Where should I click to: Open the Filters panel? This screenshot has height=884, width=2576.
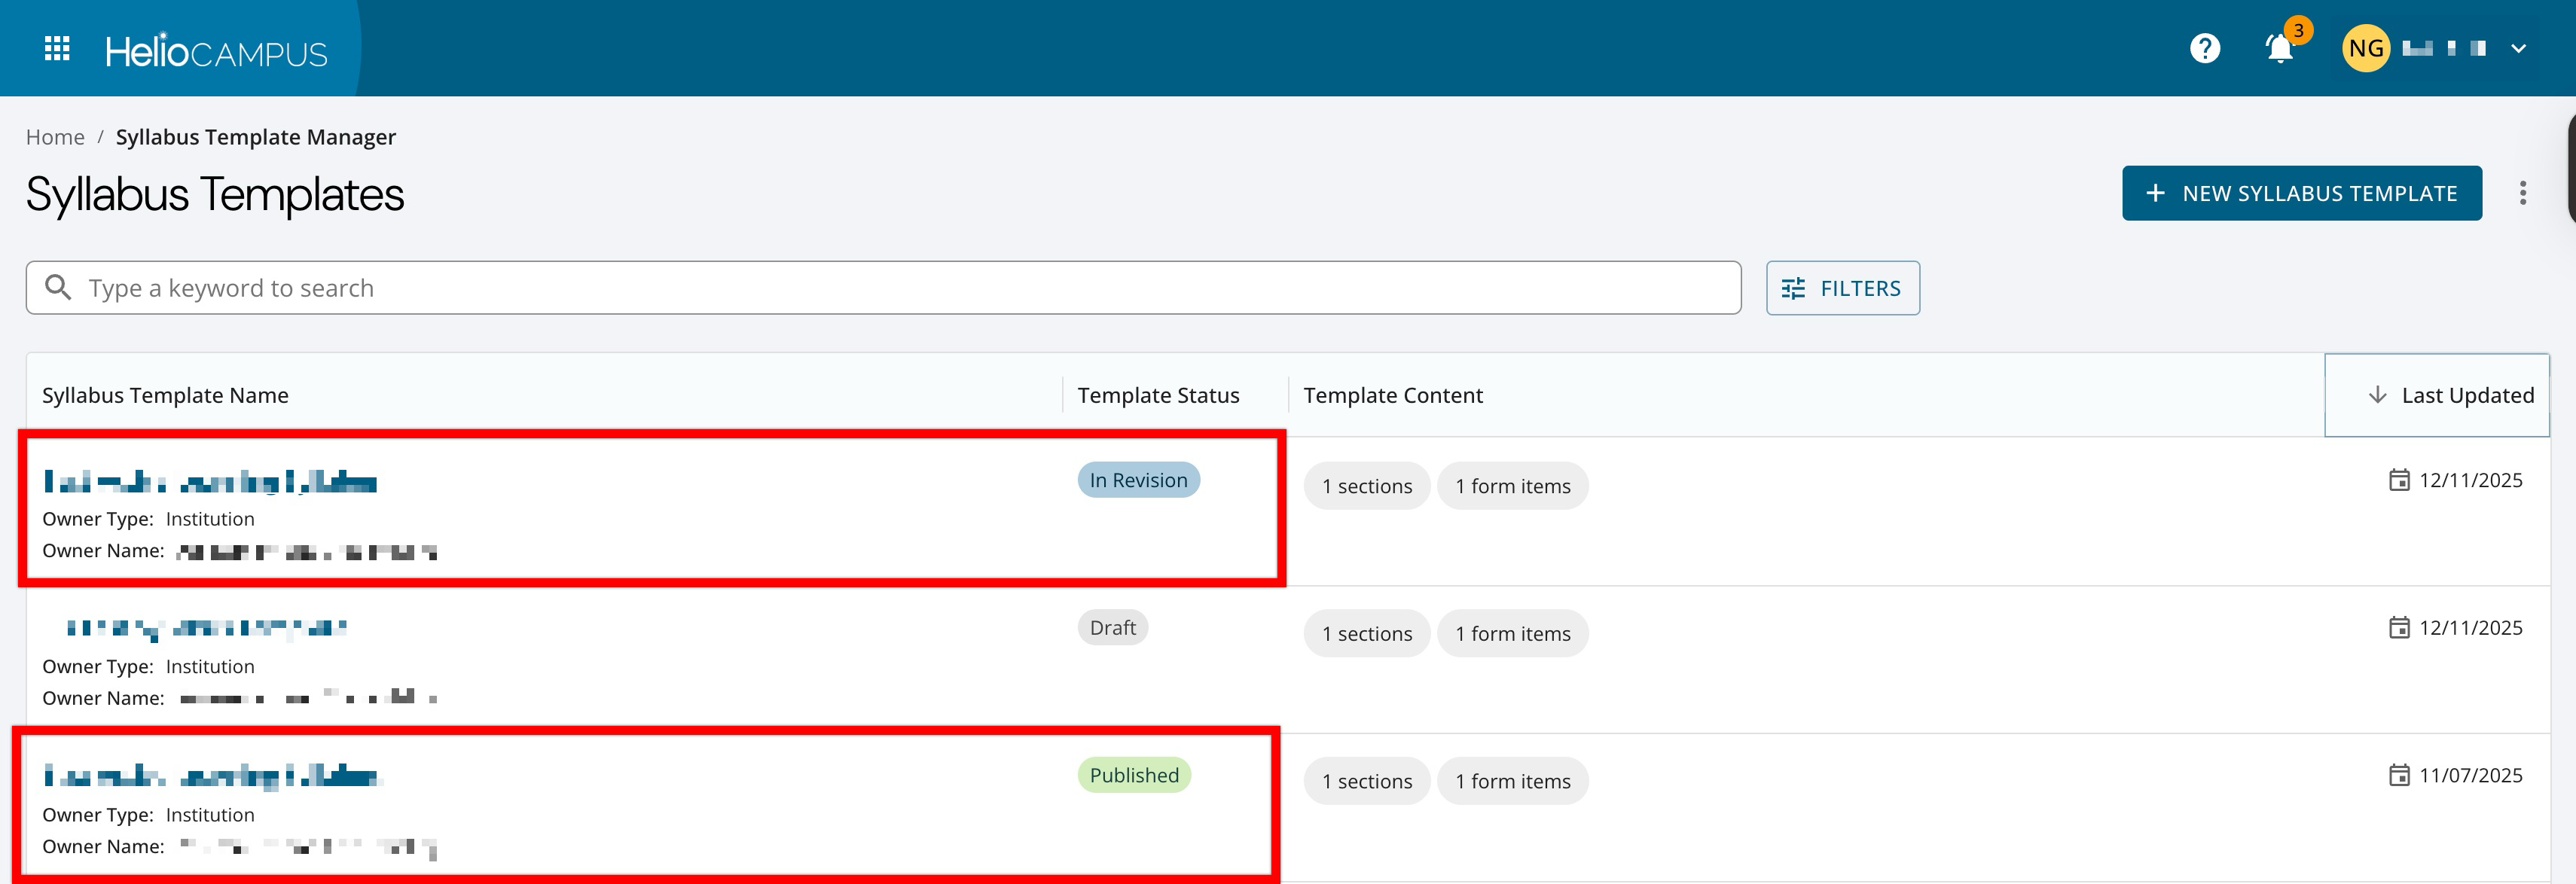click(1842, 288)
